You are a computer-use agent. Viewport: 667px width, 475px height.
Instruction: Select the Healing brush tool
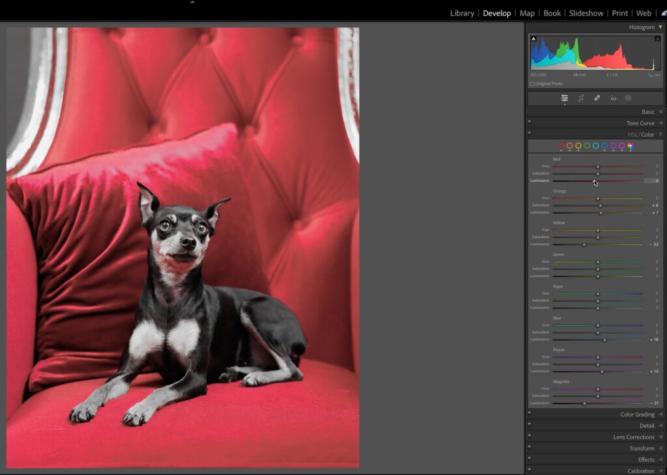[597, 98]
